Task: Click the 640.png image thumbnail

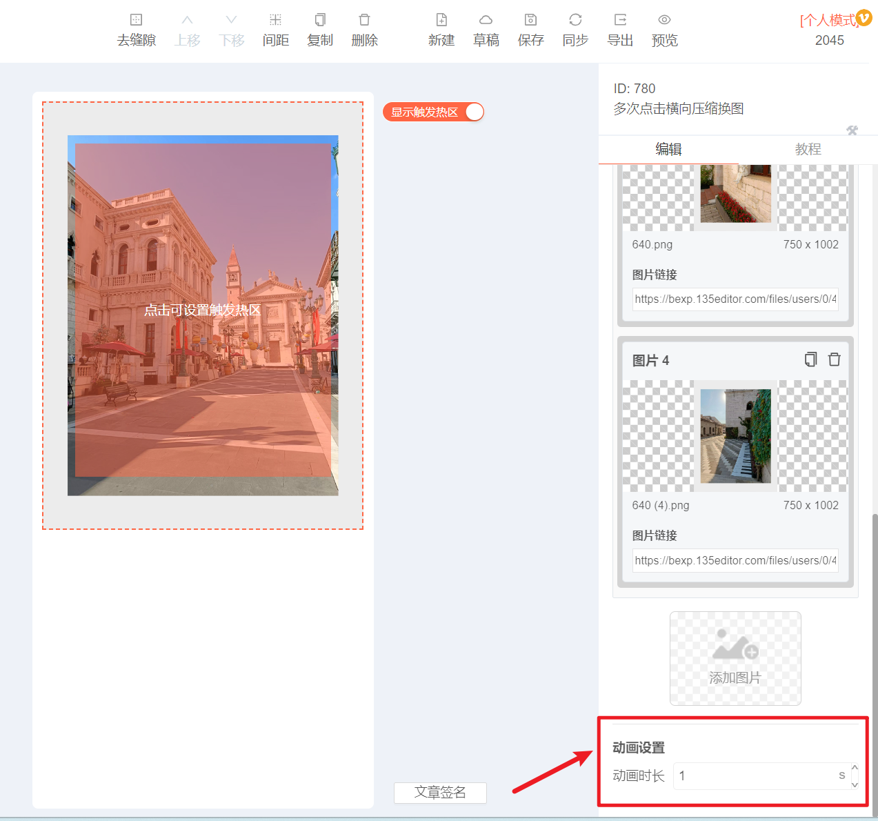Action: point(735,198)
